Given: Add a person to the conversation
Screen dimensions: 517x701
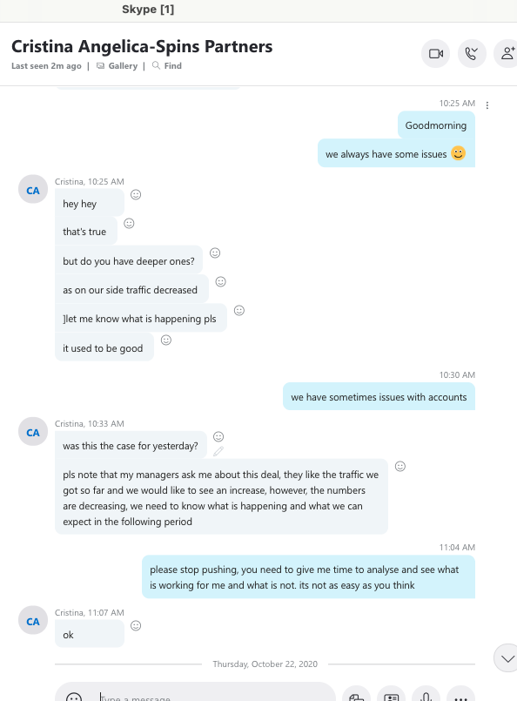Looking at the screenshot, I should (x=507, y=54).
